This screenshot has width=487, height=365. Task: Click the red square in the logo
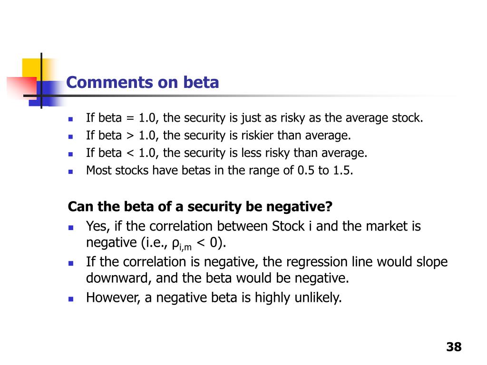coord(21,88)
